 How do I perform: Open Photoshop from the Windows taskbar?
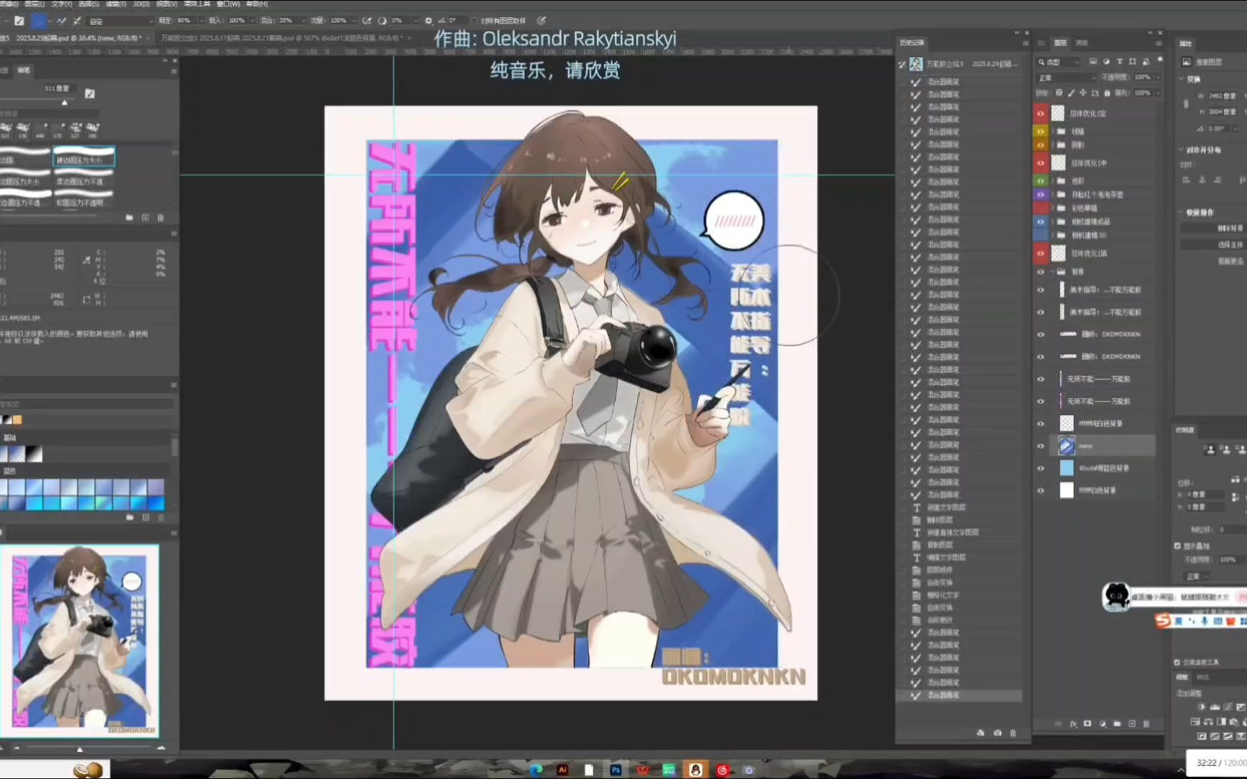[616, 770]
